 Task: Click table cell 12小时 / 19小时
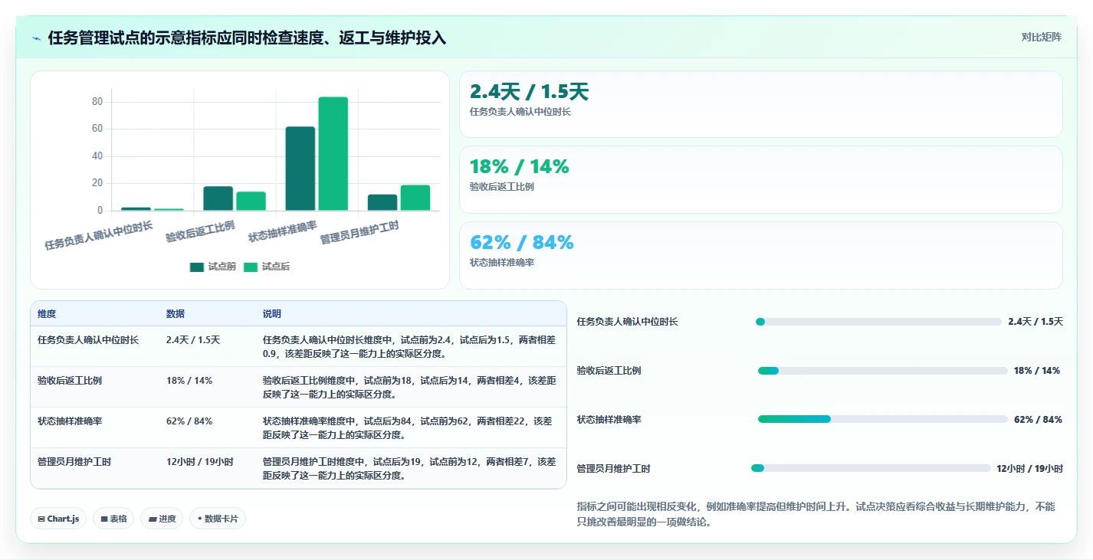pyautogui.click(x=200, y=462)
